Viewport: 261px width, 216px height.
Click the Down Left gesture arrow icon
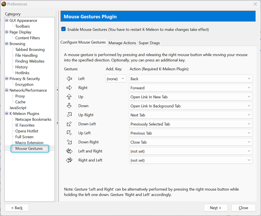point(69,124)
